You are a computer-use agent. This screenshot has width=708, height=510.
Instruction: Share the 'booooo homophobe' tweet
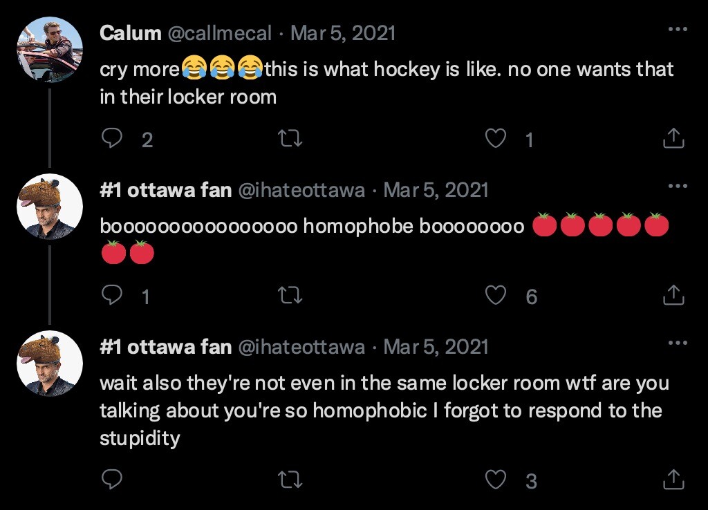(x=673, y=296)
